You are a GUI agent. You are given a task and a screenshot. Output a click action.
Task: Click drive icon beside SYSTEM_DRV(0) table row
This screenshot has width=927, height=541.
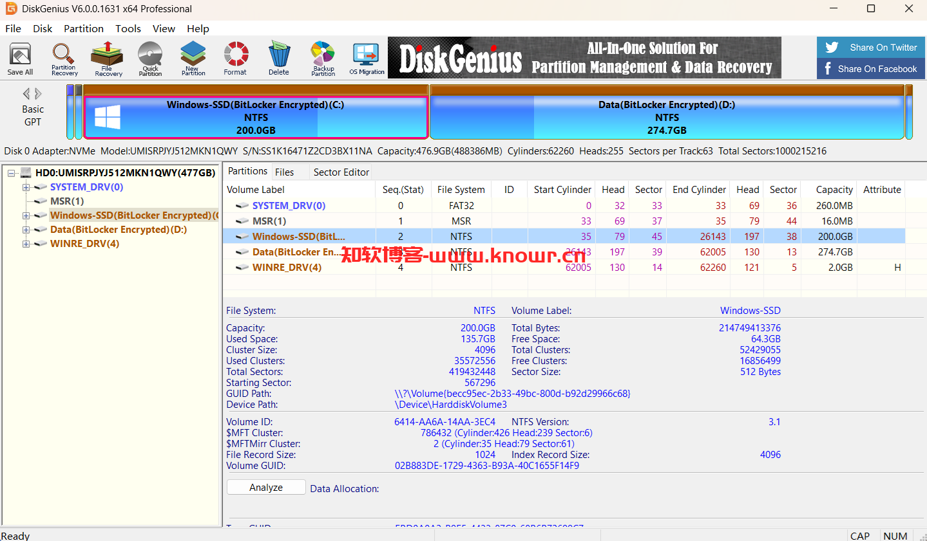[242, 206]
